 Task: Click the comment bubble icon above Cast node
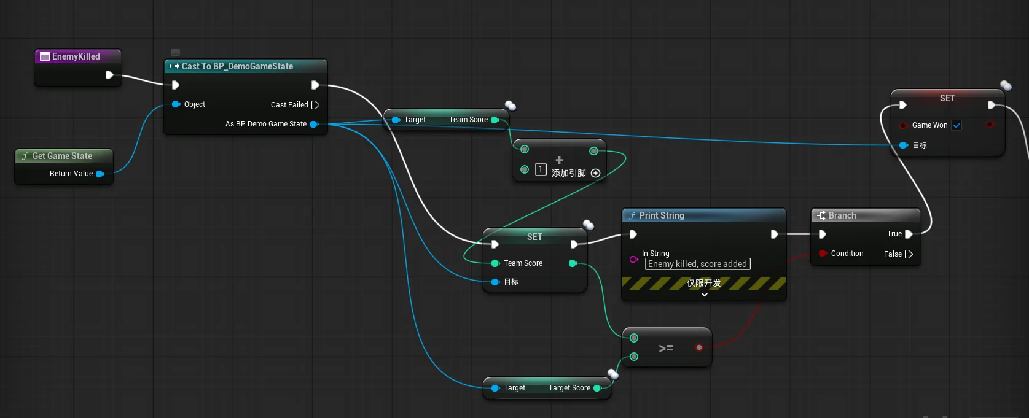point(176,53)
